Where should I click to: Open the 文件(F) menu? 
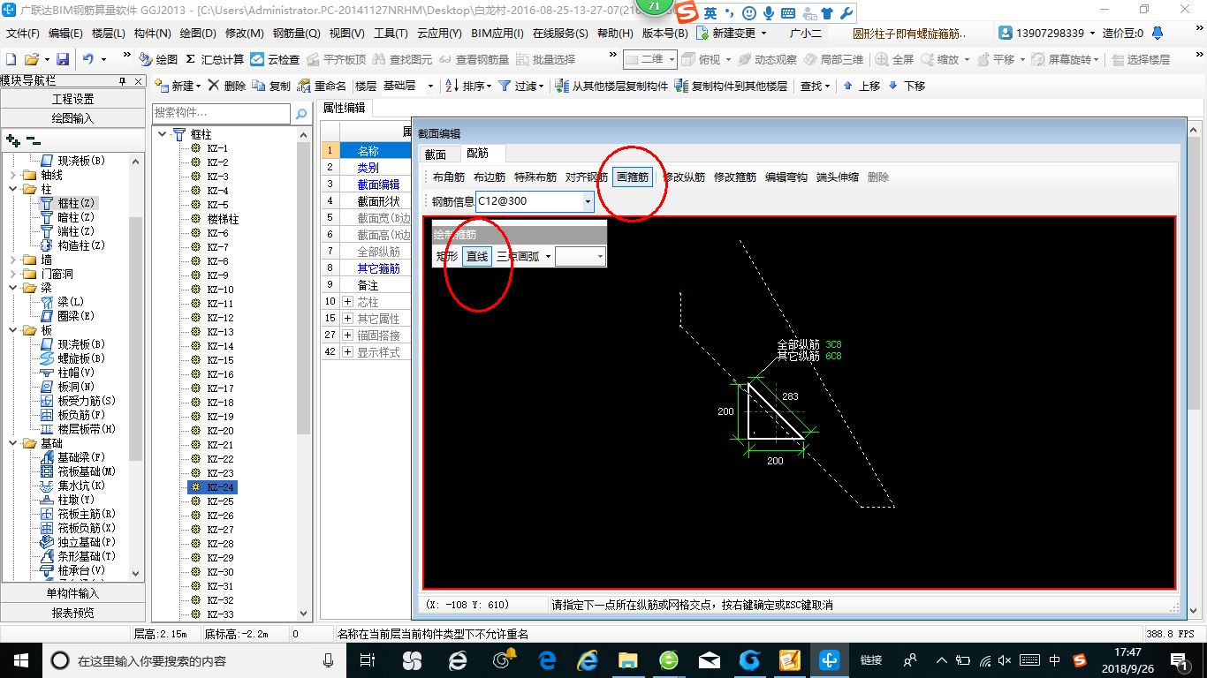point(23,34)
